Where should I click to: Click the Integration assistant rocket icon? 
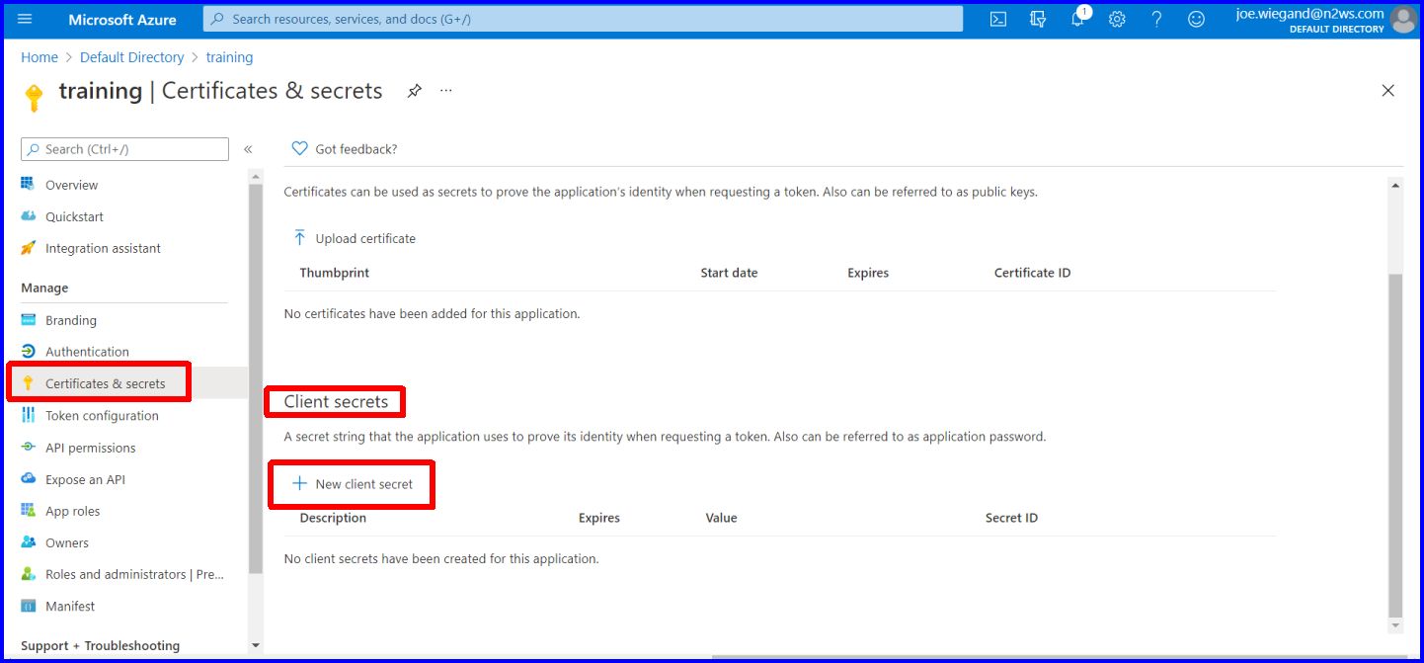(28, 248)
